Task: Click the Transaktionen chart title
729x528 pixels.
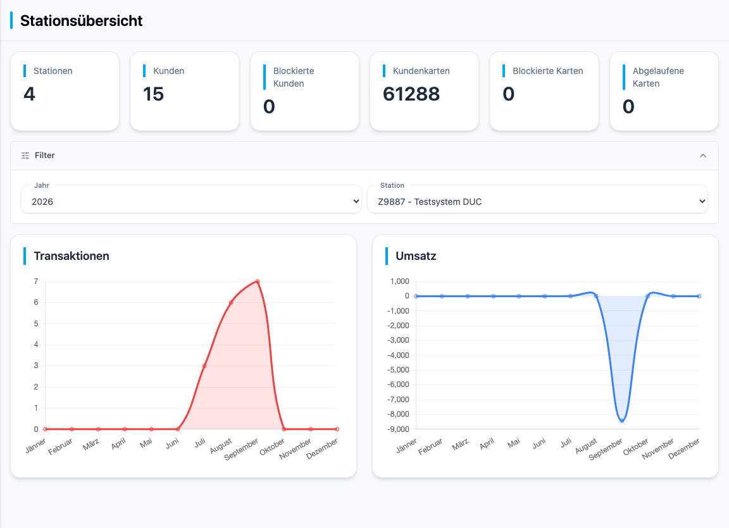Action: tap(72, 256)
